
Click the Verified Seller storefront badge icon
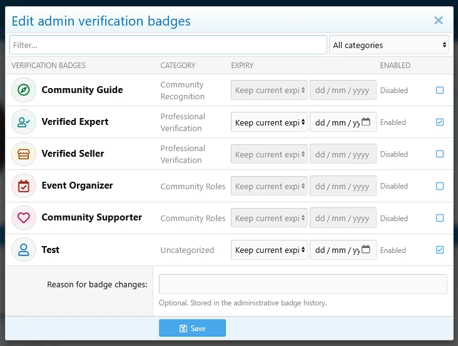[24, 154]
